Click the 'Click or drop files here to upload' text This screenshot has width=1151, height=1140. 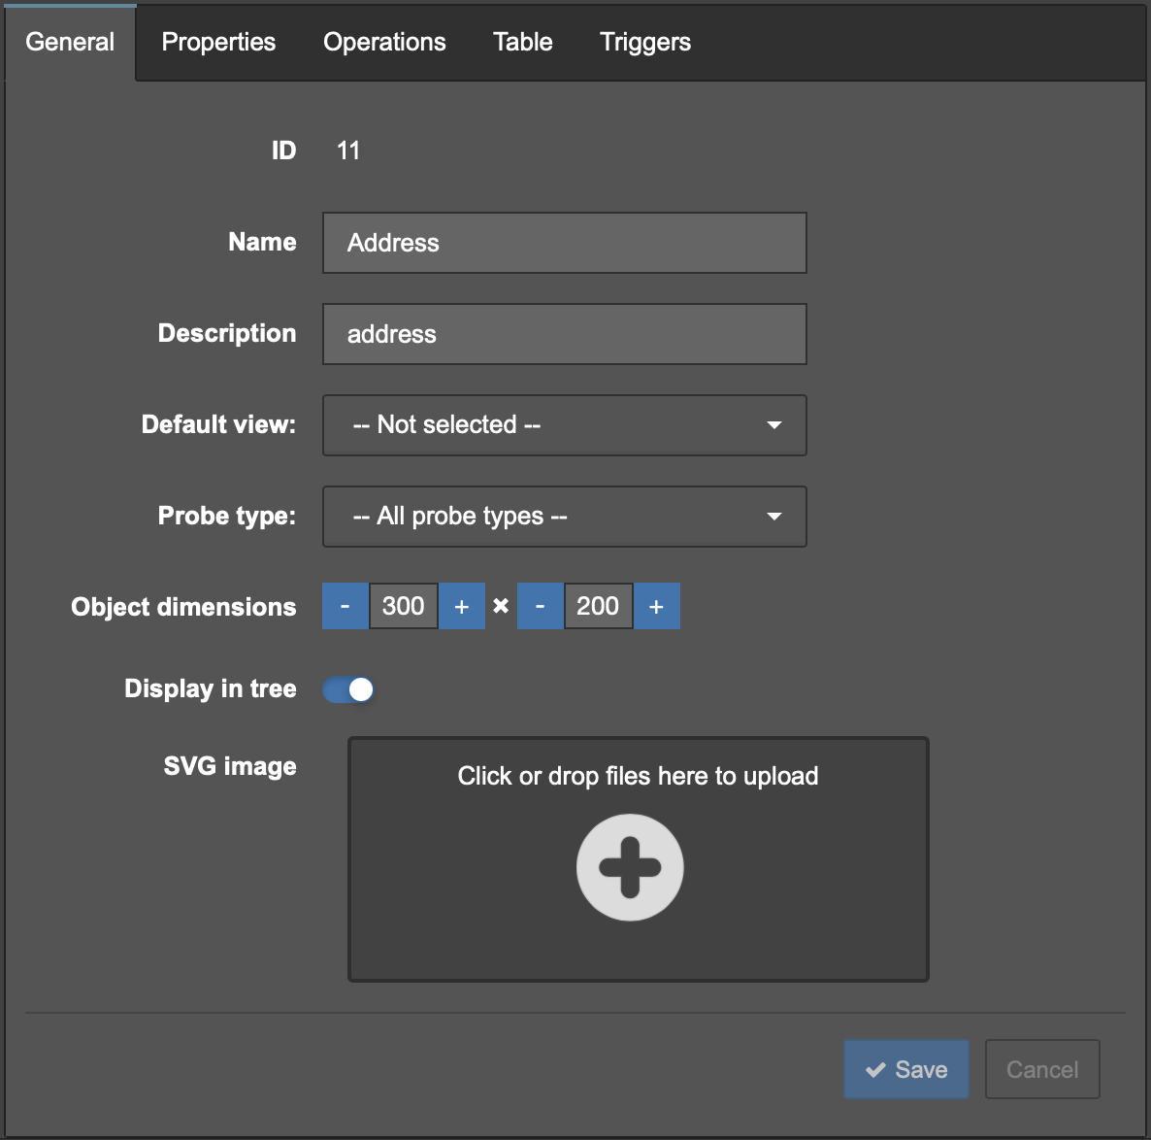[638, 777]
